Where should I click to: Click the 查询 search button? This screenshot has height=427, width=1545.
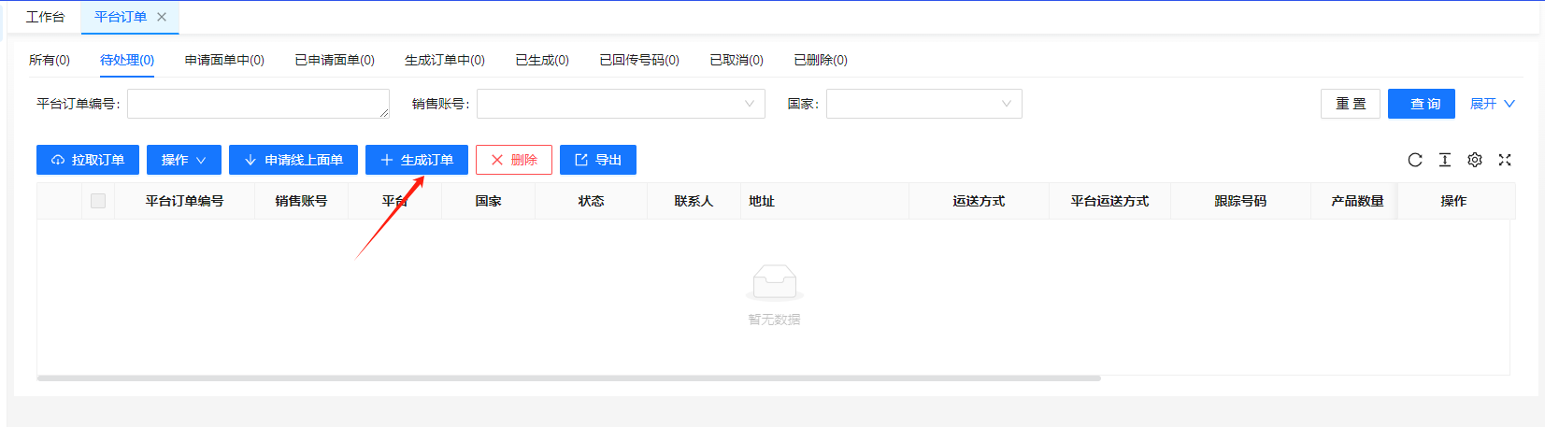[1421, 104]
